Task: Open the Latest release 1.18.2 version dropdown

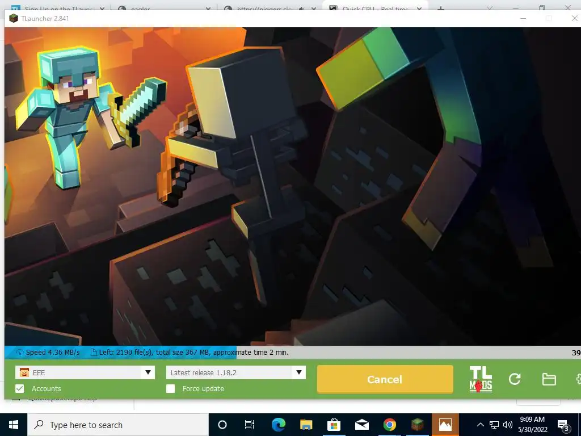Action: (x=298, y=372)
